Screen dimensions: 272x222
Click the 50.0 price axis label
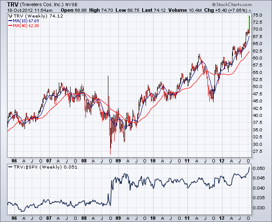[x=258, y=87]
